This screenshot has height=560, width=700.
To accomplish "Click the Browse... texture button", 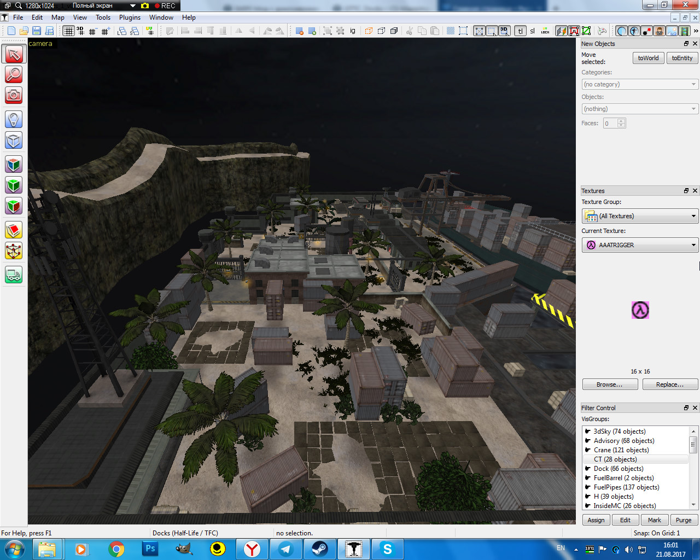I will tap(610, 384).
